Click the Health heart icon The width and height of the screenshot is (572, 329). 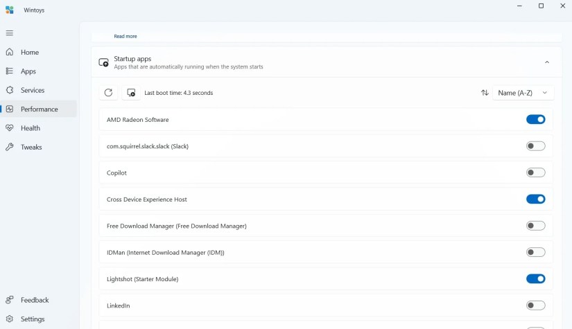coord(10,128)
